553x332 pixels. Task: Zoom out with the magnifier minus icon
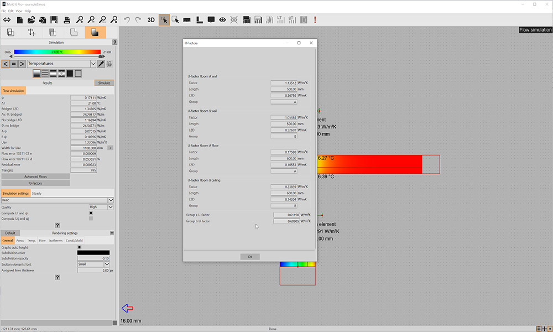[x=91, y=20]
